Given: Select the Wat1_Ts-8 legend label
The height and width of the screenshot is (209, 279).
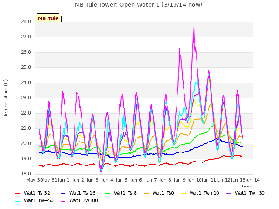Looking at the screenshot, I should click(x=125, y=193).
